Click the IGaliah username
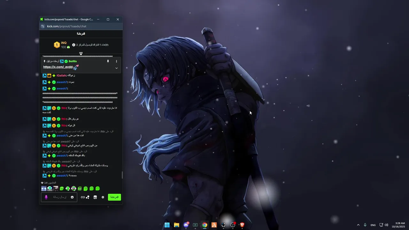409x230 pixels. [x=61, y=75]
